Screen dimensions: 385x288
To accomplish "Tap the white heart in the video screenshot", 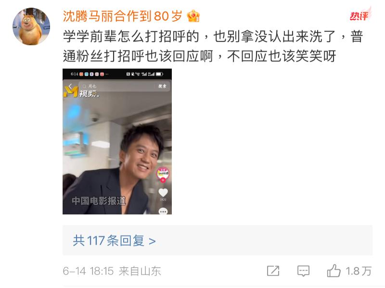I will [x=163, y=192].
